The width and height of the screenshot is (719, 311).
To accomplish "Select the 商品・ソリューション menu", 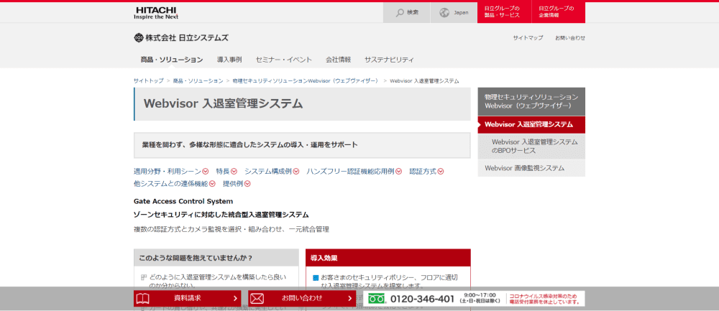I will [x=172, y=60].
